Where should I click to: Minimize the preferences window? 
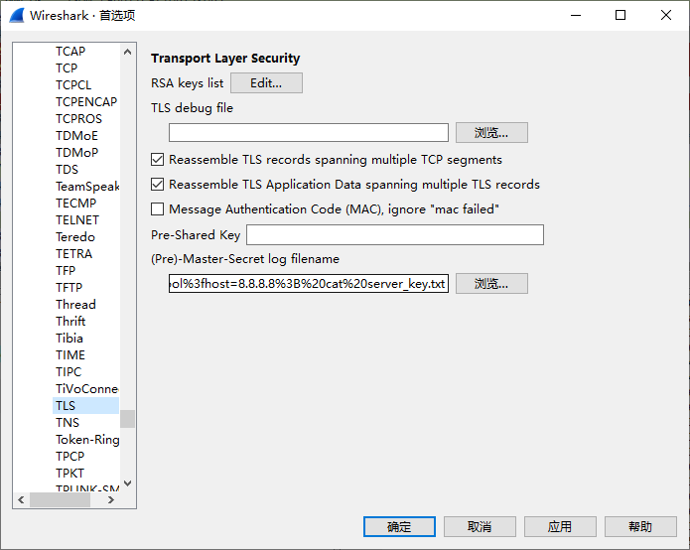(x=576, y=16)
